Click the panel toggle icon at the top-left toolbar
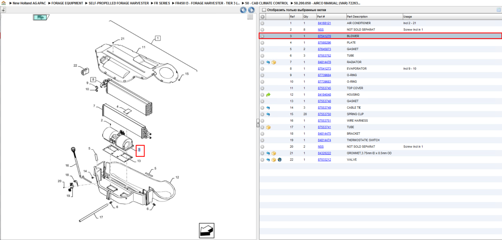The image size is (502, 240). point(3,10)
